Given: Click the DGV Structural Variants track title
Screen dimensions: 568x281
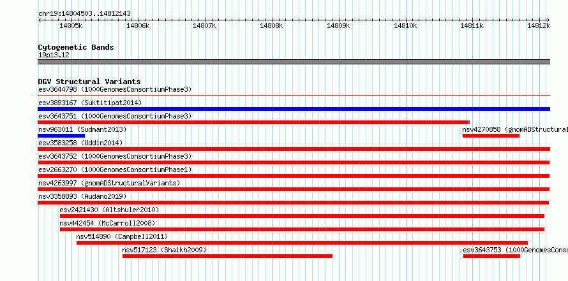Looking at the screenshot, I should [89, 82].
